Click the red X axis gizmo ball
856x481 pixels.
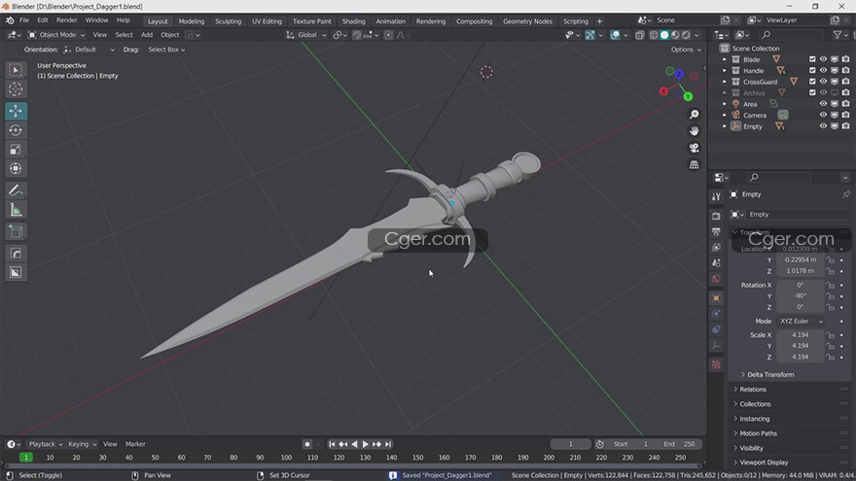(663, 91)
